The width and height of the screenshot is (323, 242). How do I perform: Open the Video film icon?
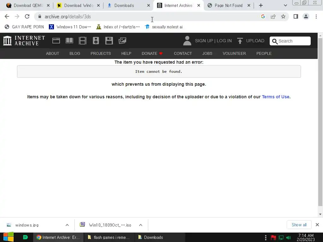pos(82,41)
